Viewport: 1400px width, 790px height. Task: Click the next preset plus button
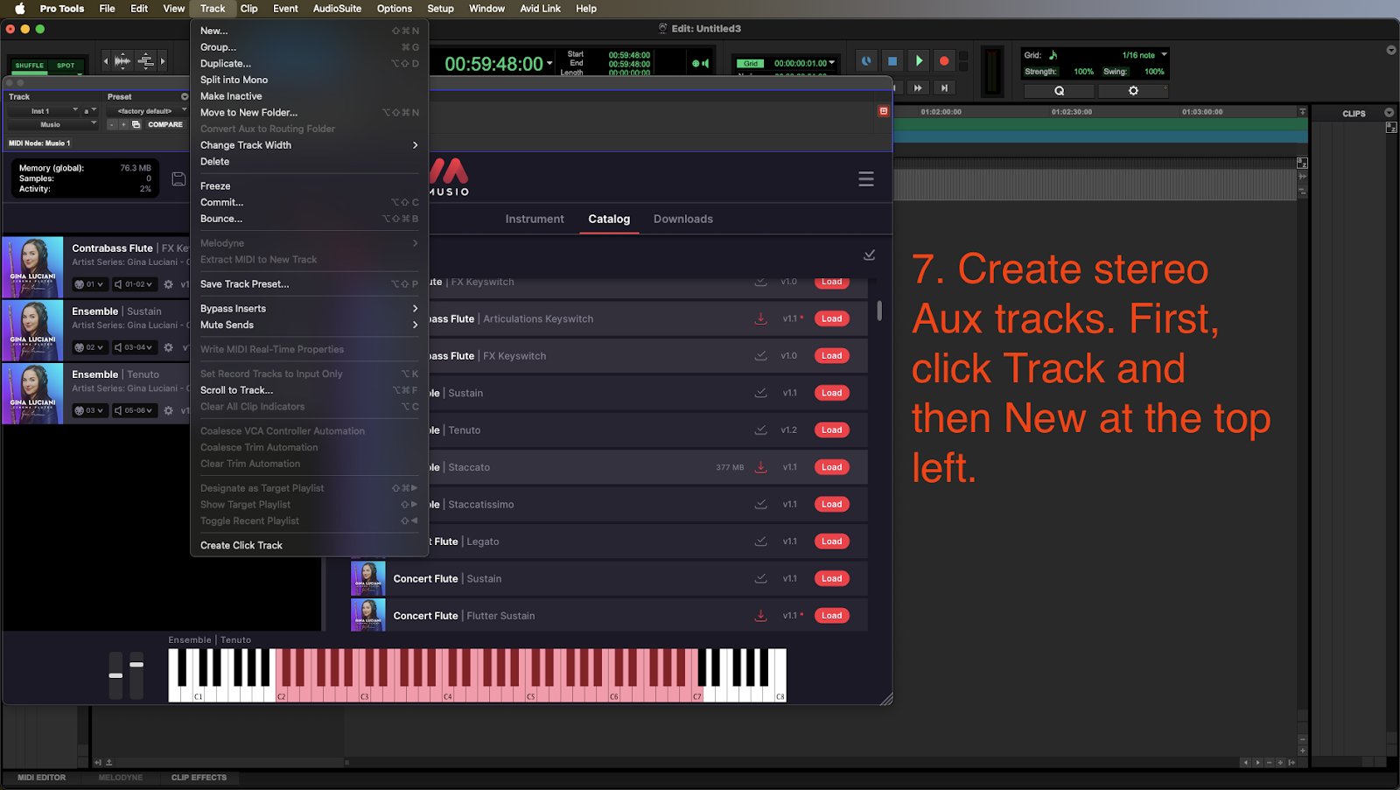tap(123, 124)
